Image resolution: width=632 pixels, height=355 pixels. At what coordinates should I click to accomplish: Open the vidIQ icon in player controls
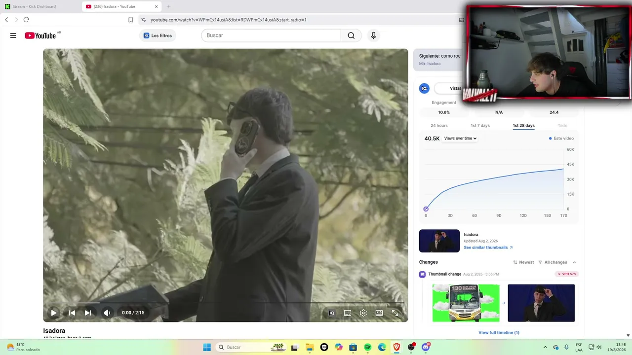(x=332, y=313)
